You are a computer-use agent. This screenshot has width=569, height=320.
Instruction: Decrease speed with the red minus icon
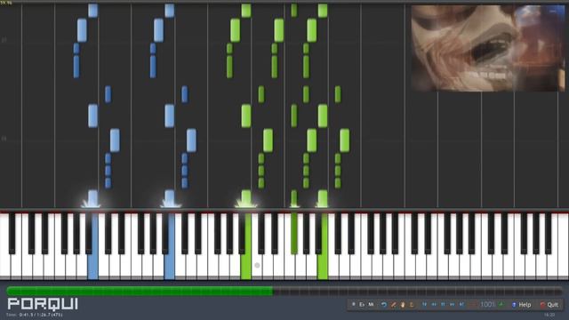pos(473,305)
